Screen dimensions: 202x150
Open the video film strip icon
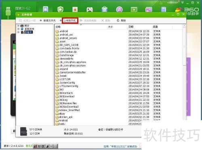click(x=134, y=10)
